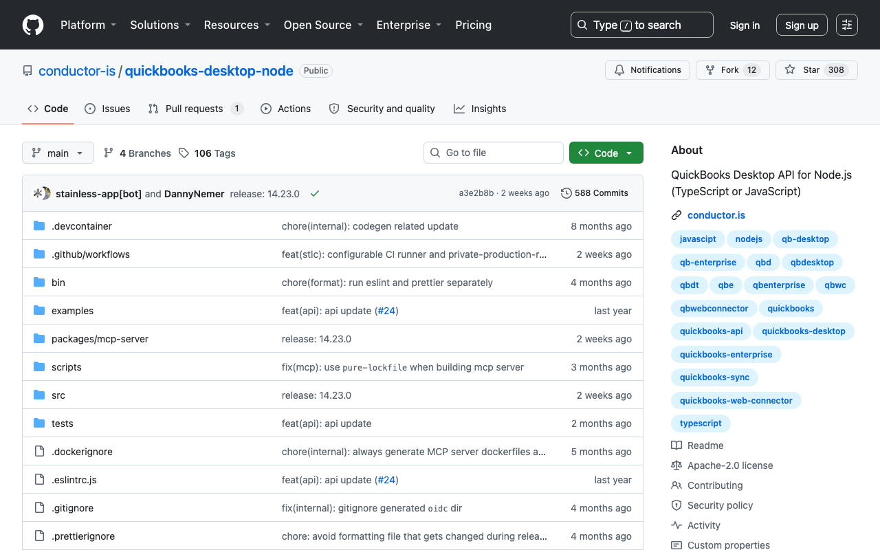Image resolution: width=880 pixels, height=550 pixels.
Task: Click commit hash a3e2b8b
Action: click(x=476, y=193)
